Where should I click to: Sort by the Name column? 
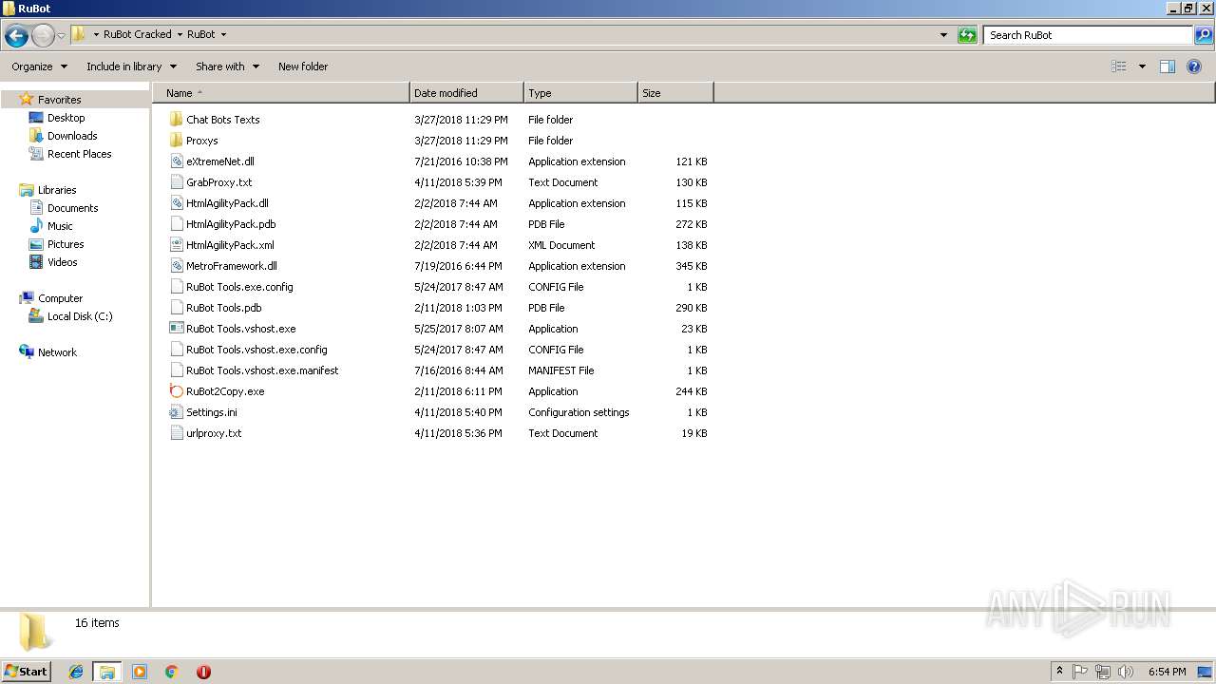pyautogui.click(x=281, y=93)
